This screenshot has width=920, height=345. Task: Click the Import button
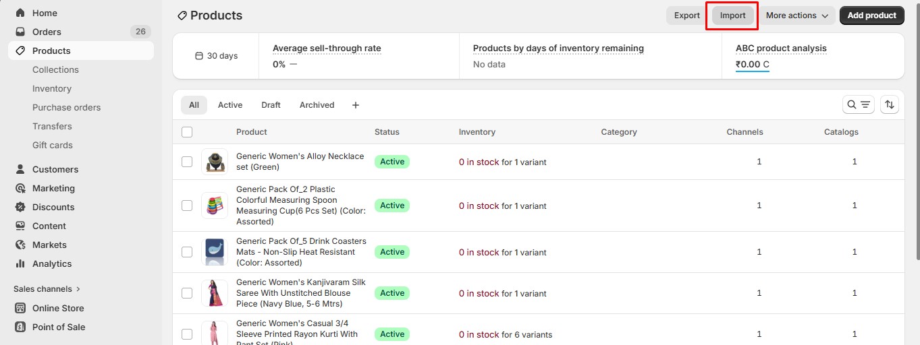[x=732, y=15]
